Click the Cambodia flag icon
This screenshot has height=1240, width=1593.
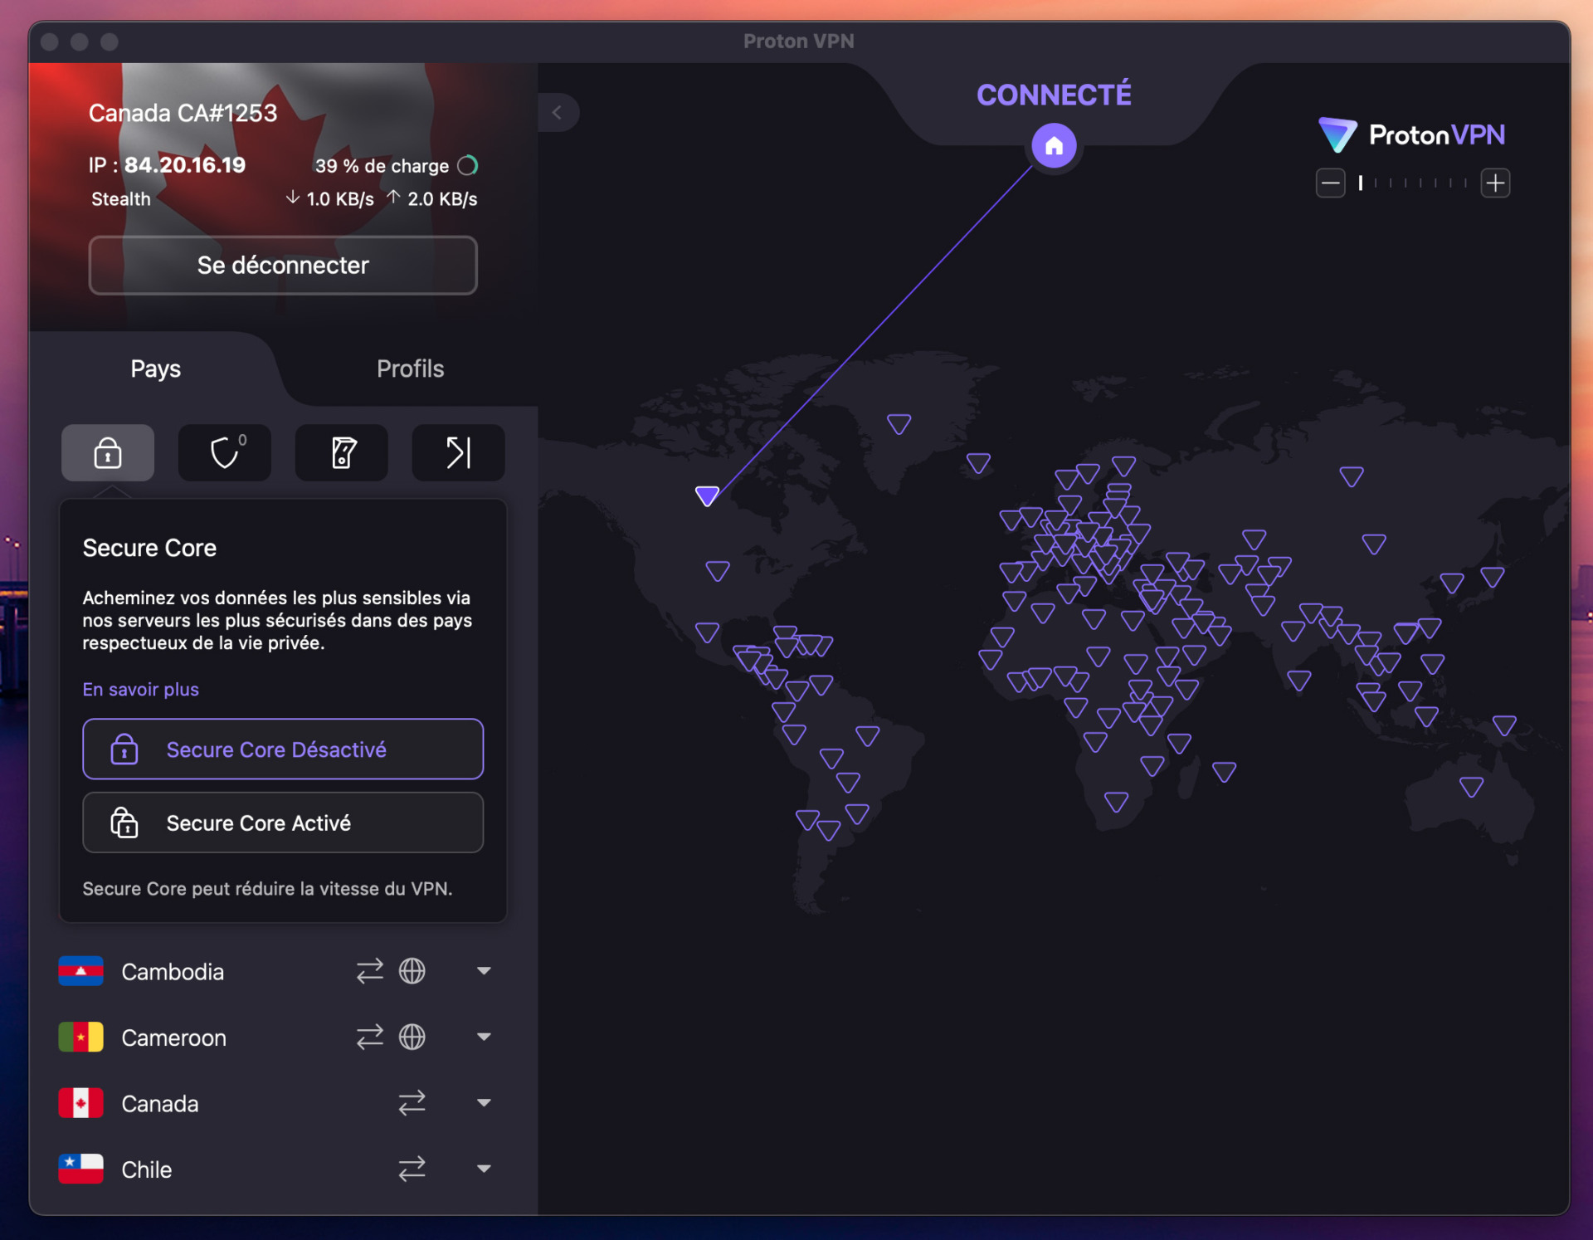point(81,971)
